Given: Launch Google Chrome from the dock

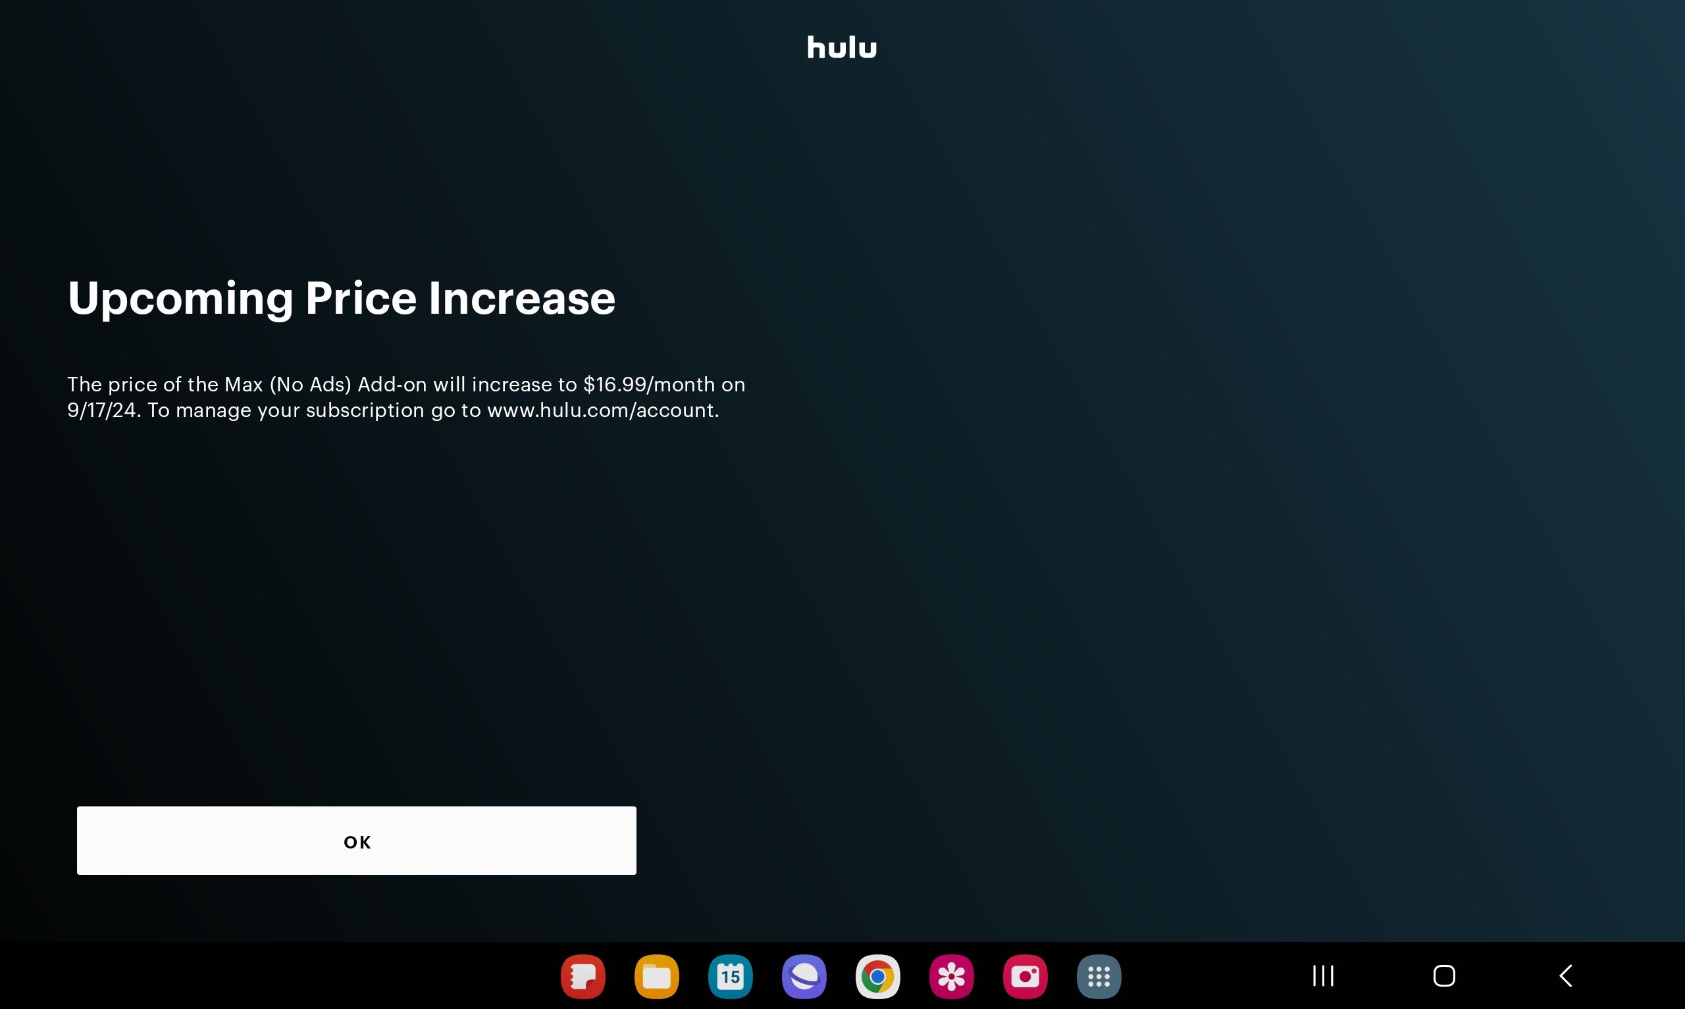Looking at the screenshot, I should pos(877,976).
